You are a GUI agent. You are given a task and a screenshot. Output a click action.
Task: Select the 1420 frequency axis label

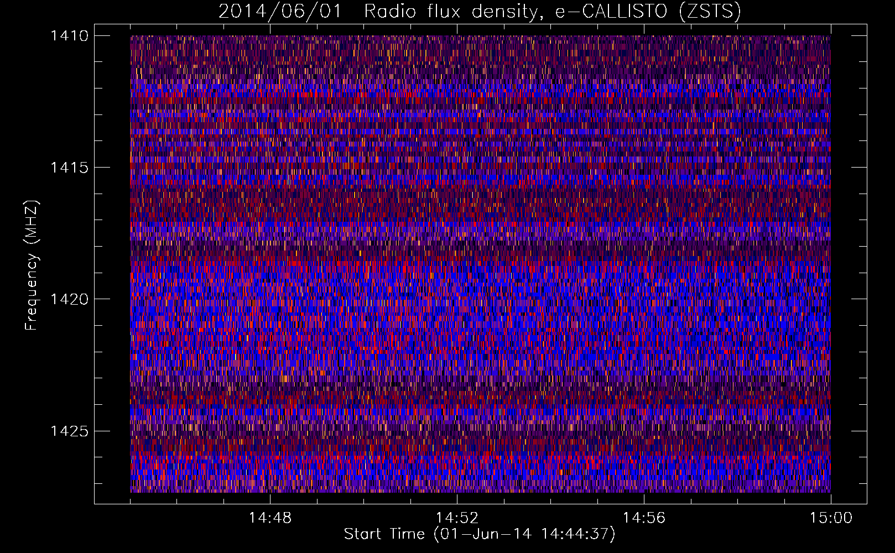(69, 299)
